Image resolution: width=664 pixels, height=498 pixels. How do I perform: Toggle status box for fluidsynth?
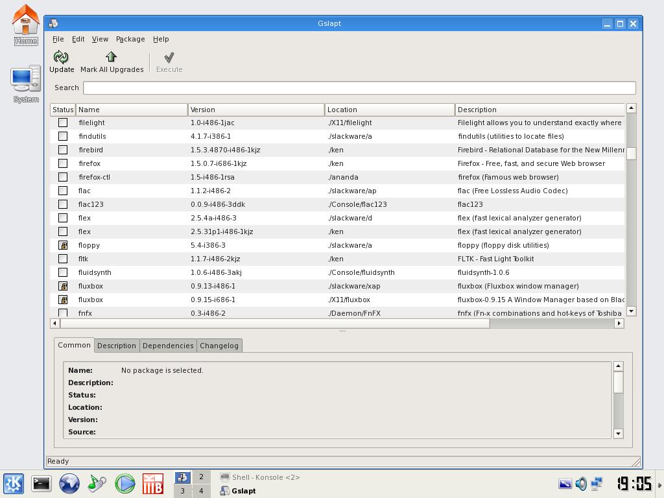click(x=63, y=272)
